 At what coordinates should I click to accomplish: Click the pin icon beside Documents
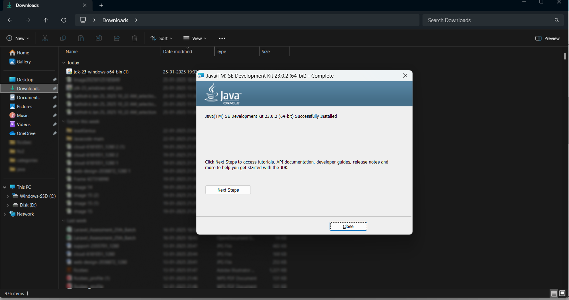(54, 98)
